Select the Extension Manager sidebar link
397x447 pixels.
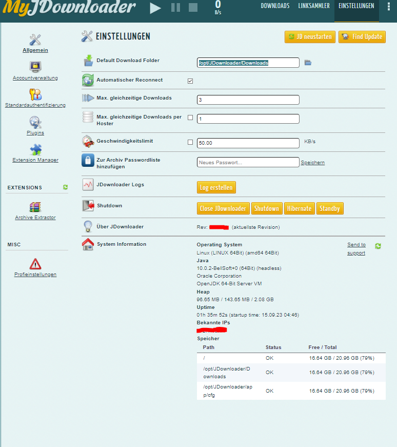pos(35,160)
